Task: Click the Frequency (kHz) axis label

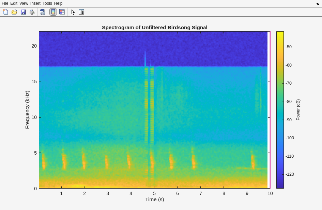Action: [27, 109]
